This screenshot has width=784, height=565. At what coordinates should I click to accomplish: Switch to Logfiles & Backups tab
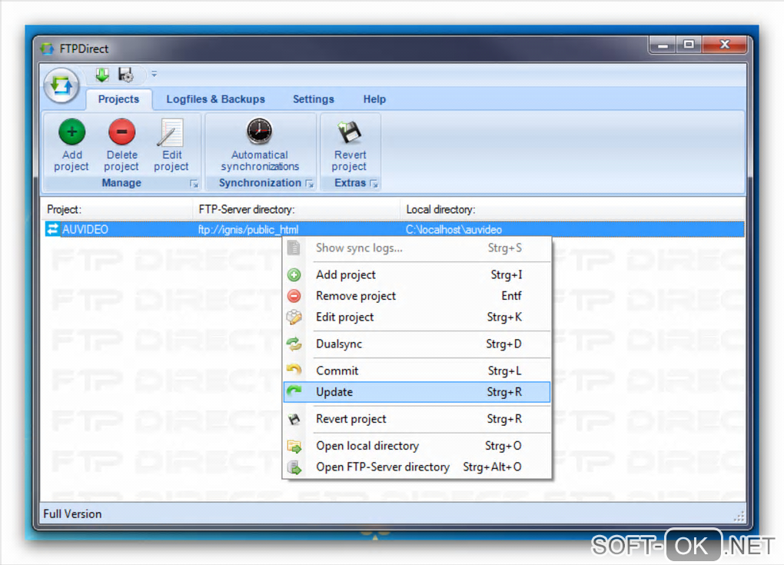(215, 99)
